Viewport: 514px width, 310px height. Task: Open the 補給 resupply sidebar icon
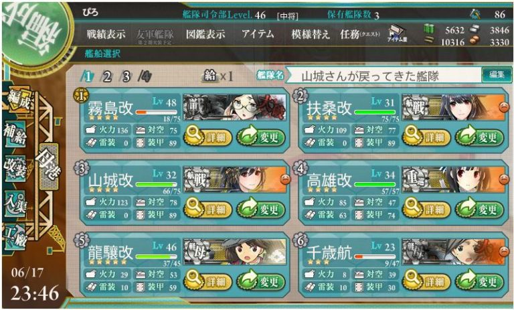point(16,134)
